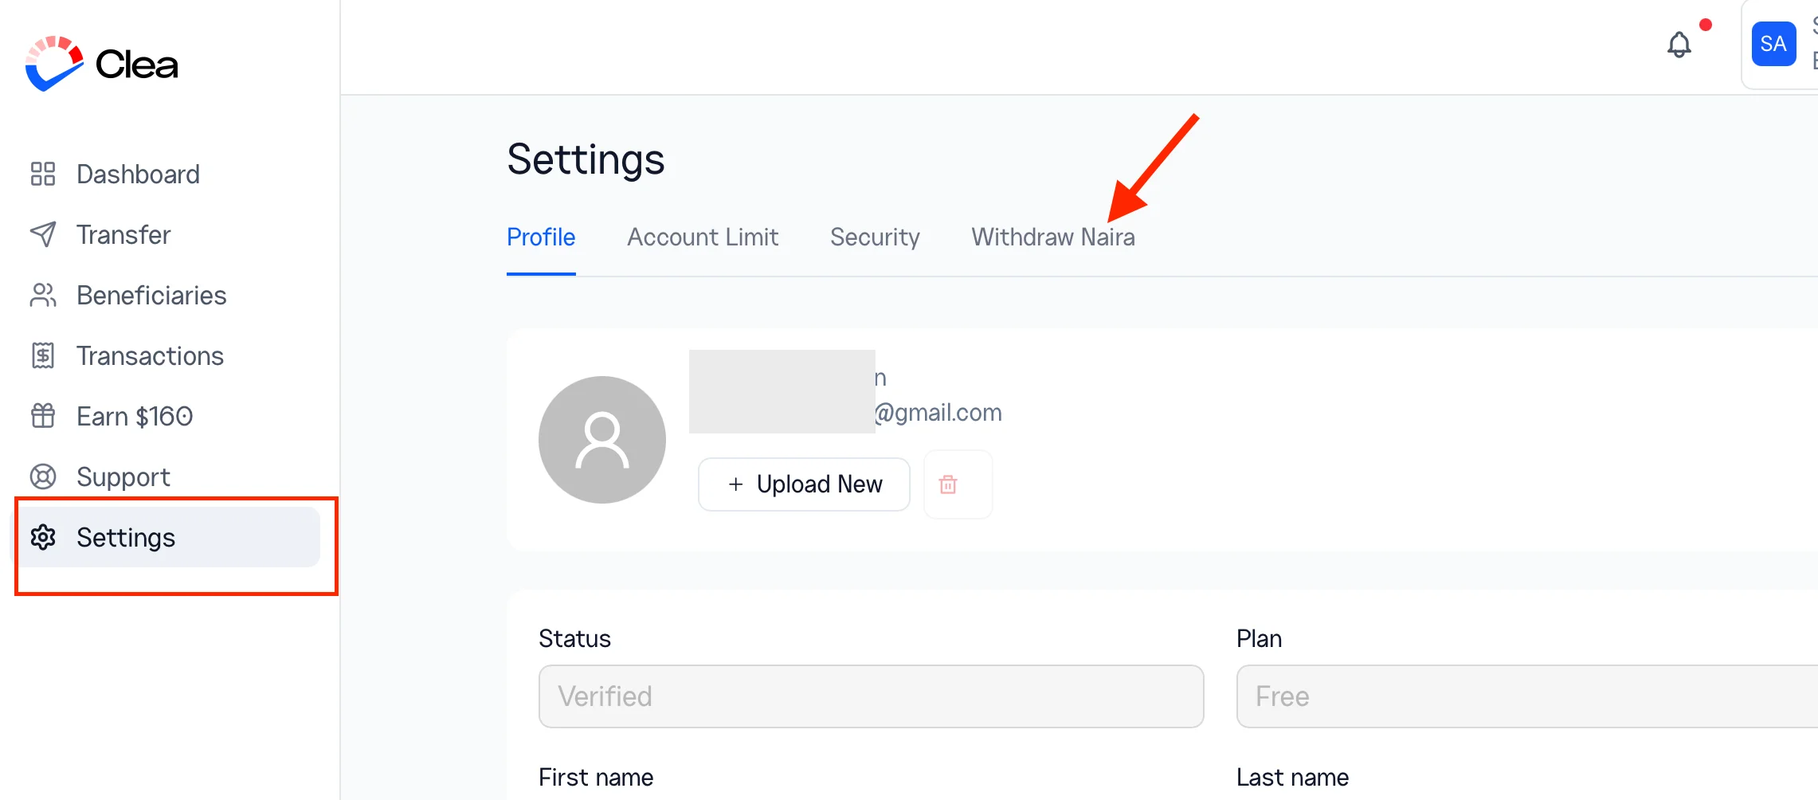Click the Clea logo icon
1818x800 pixels.
click(54, 64)
